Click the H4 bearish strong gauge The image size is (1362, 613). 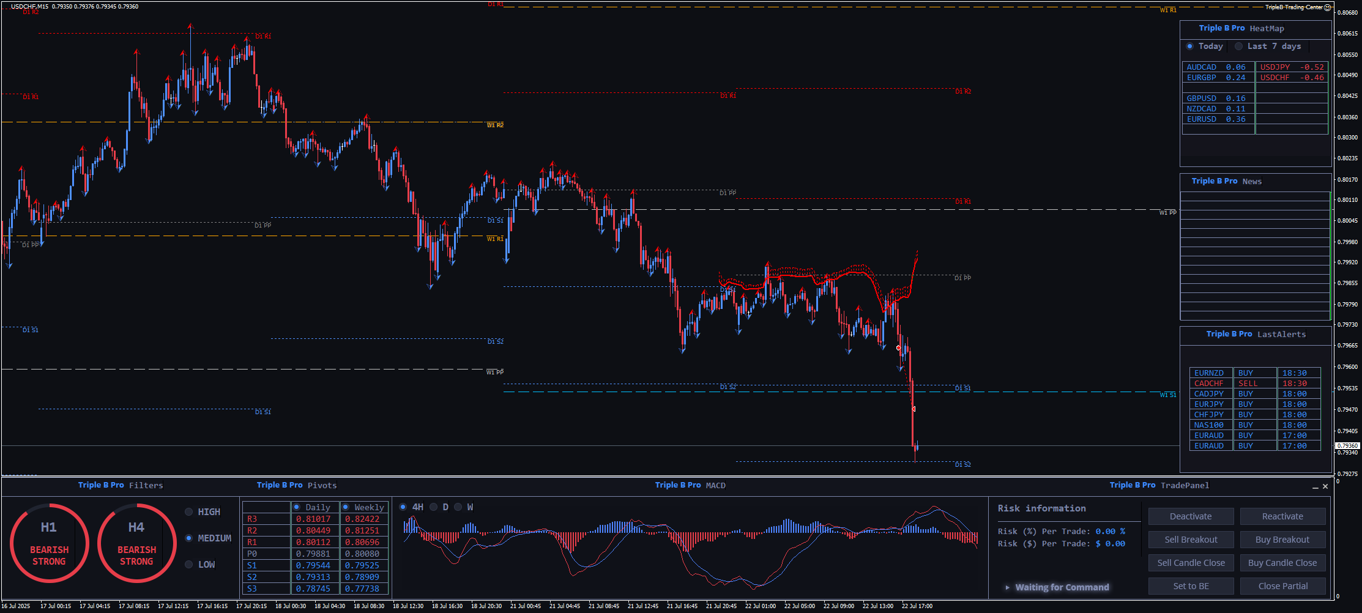[x=136, y=543]
